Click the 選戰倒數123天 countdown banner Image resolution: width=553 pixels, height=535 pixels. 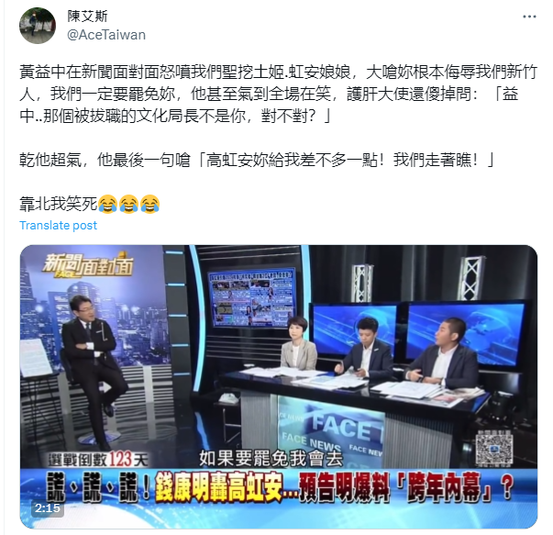click(x=99, y=459)
